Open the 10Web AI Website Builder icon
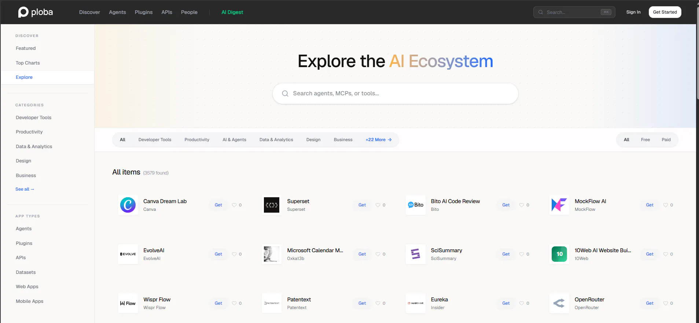 click(559, 254)
